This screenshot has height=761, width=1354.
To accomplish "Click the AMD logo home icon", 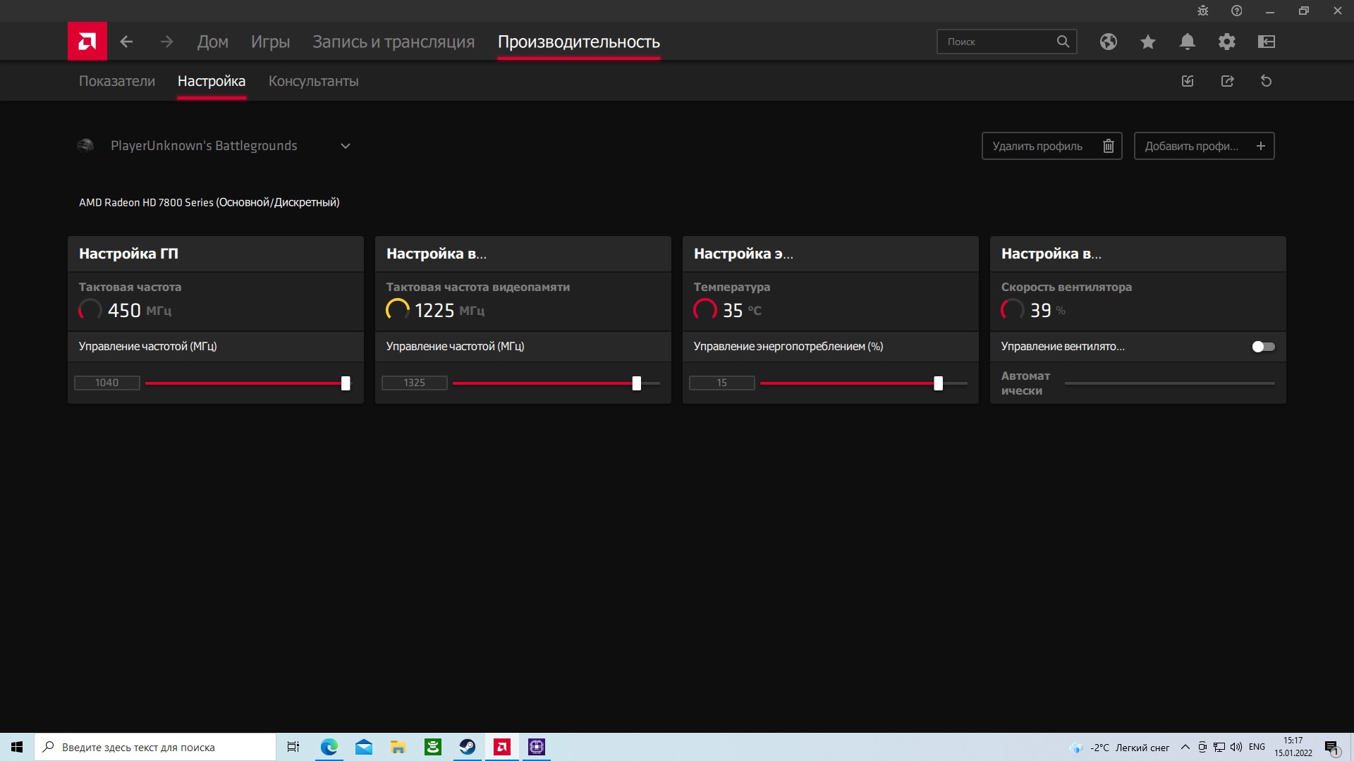I will [x=87, y=42].
